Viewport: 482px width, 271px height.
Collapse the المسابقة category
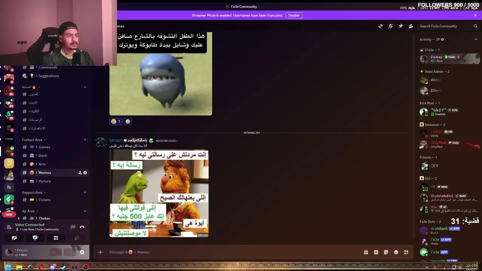[x=31, y=87]
